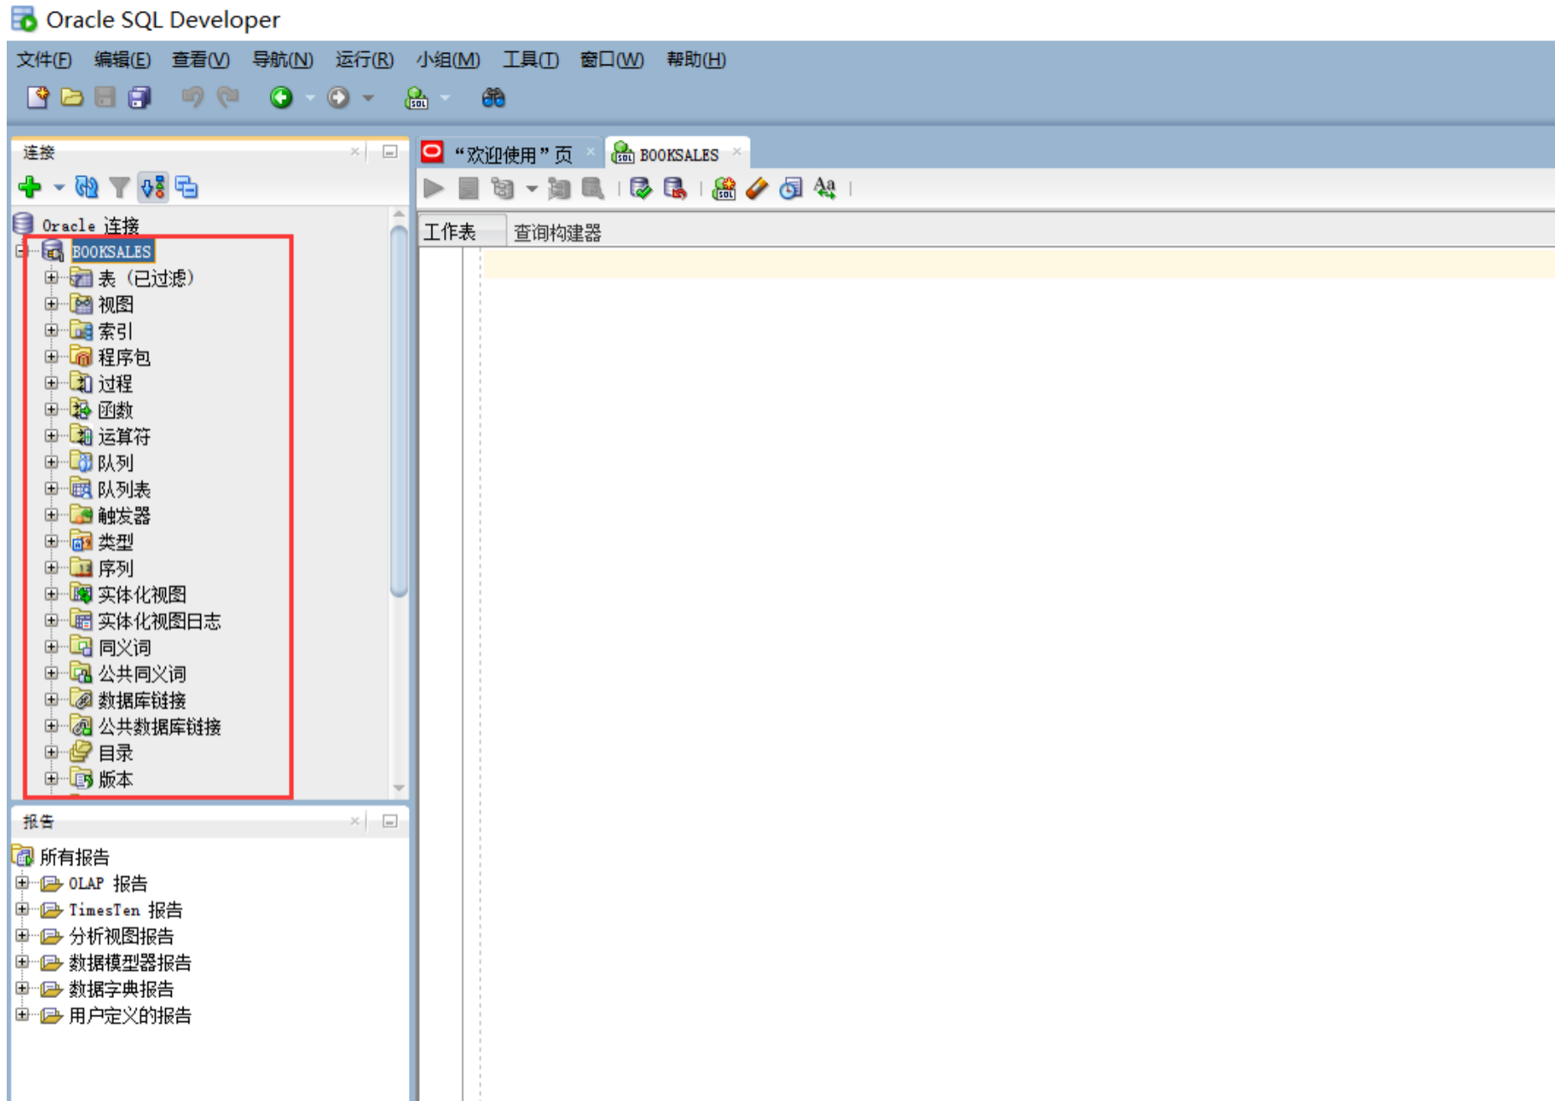Click the Aa To Upper/Lower case icon

(824, 188)
